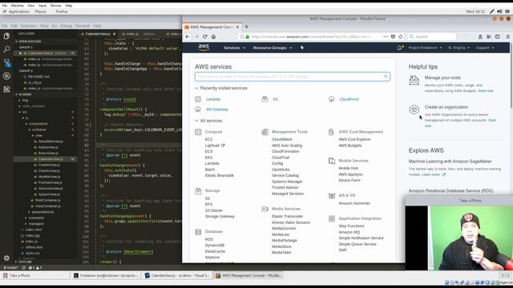Click the Storage category icon
Image resolution: width=513 pixels, height=288 pixels.
[x=198, y=191]
